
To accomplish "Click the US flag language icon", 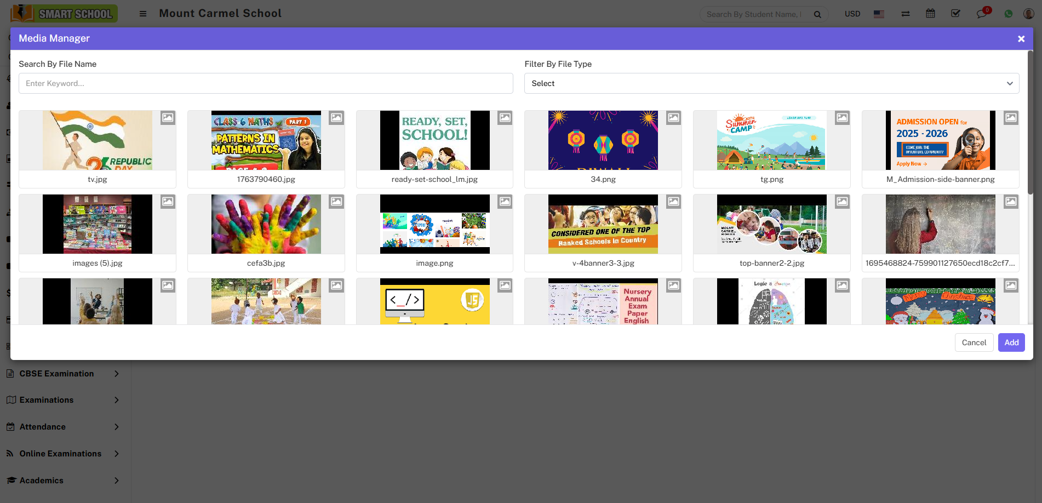I will point(879,14).
